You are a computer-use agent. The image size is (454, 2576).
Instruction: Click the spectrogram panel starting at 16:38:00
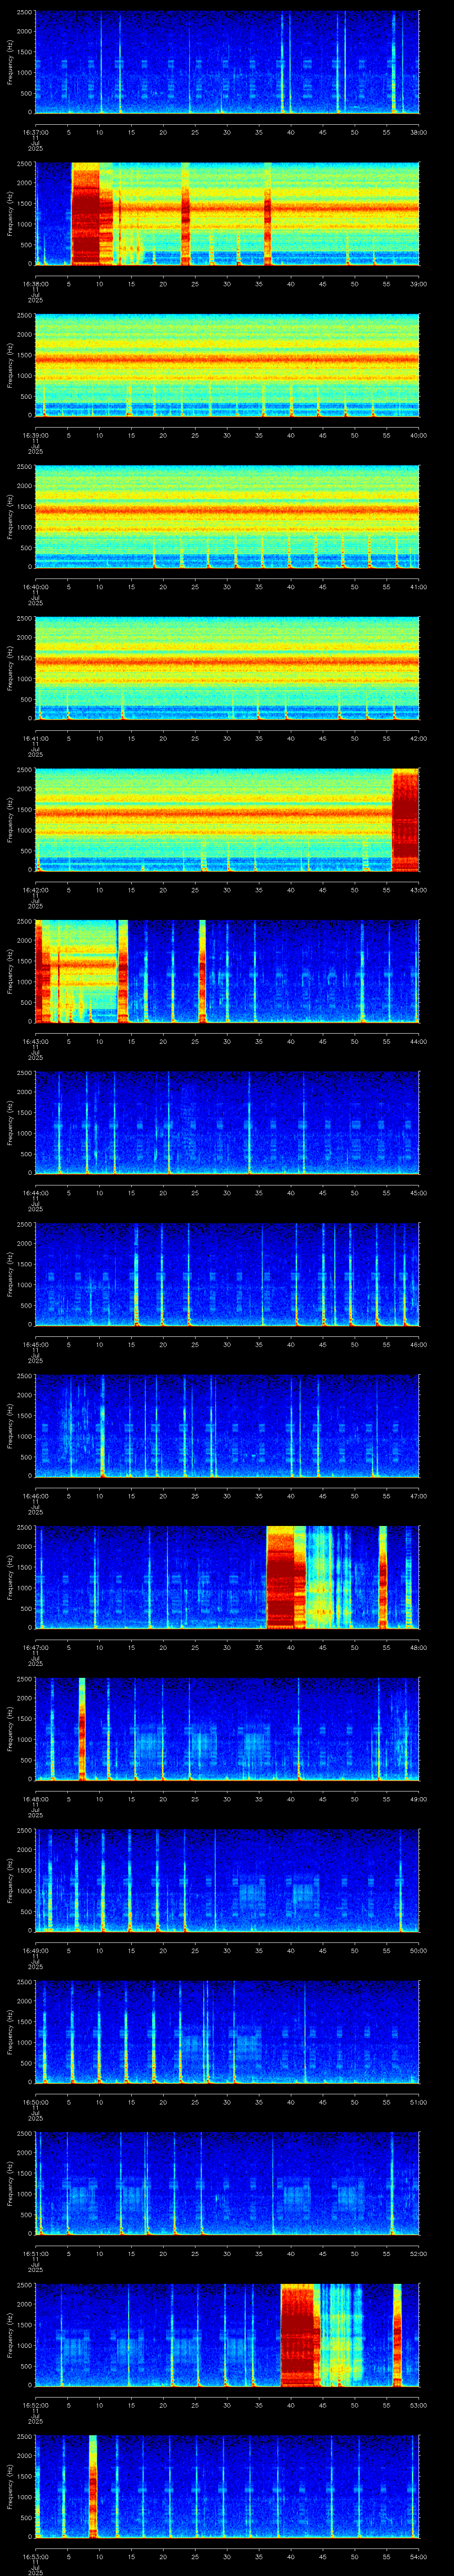[227, 213]
